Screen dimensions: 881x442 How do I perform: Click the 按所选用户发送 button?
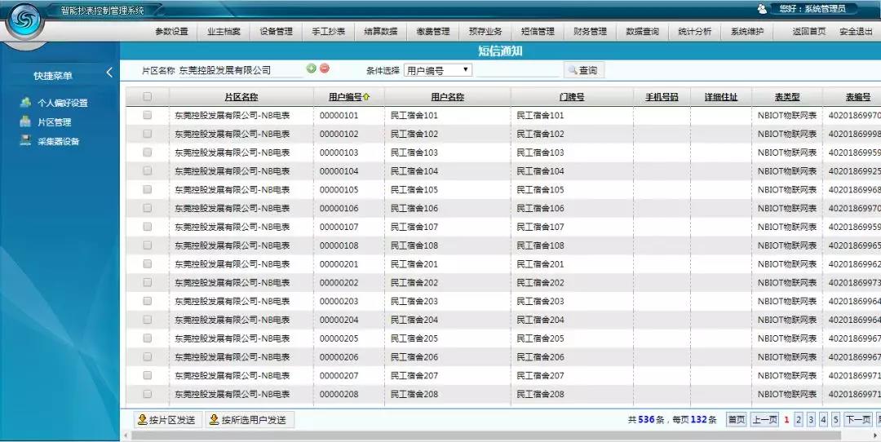pos(250,419)
